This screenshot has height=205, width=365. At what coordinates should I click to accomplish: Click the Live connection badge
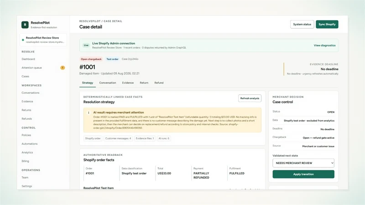(86, 45)
